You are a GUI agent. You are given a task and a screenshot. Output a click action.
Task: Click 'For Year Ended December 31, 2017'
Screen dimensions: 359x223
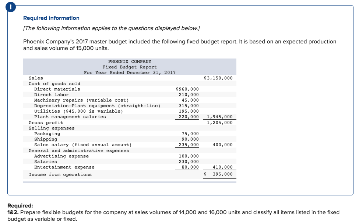130,72
